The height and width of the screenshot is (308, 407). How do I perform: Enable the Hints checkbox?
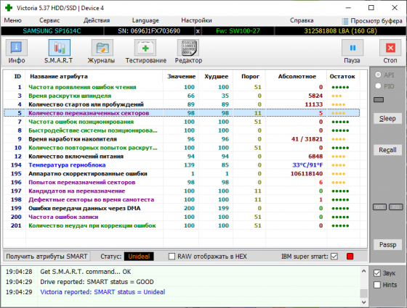[377, 285]
